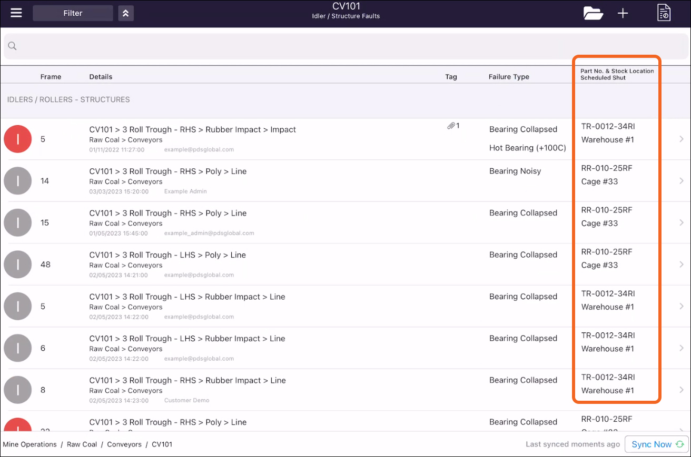Image resolution: width=691 pixels, height=457 pixels.
Task: Click Part No. & Stock Location header
Action: pos(617,71)
